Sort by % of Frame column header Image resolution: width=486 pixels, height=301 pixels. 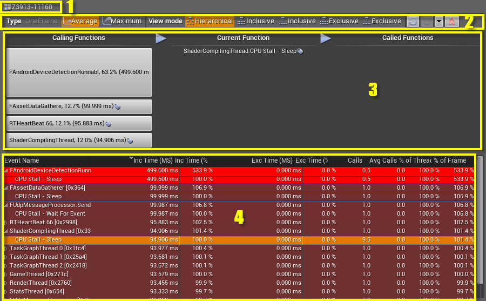[450, 160]
